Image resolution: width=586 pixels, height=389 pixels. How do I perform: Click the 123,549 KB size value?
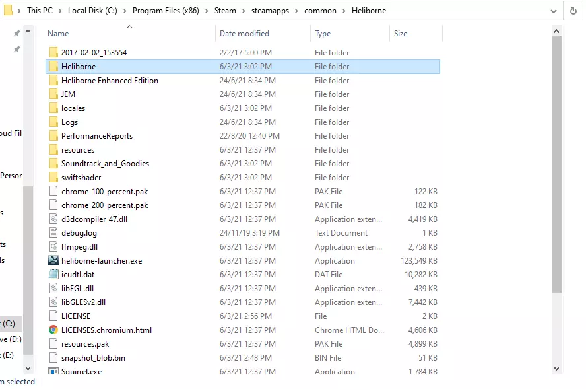[418, 260]
